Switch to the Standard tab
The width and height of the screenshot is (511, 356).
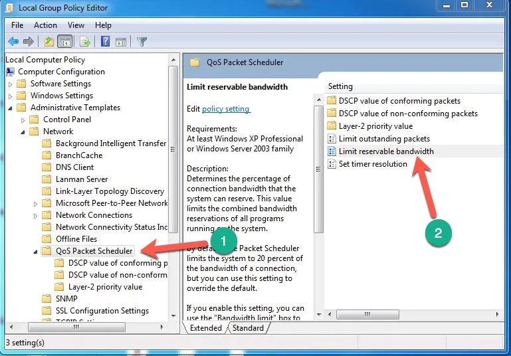pos(248,327)
